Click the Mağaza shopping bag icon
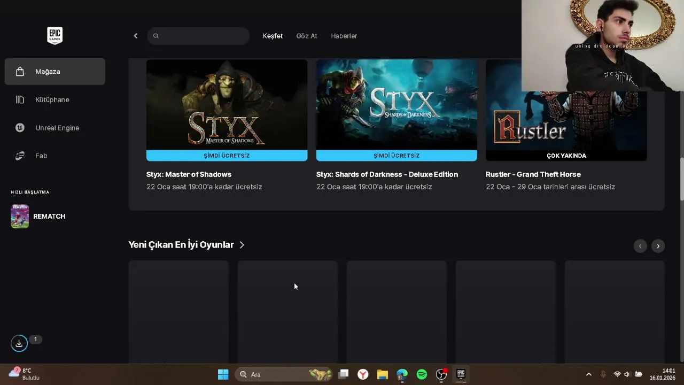The image size is (684, 385). tap(20, 72)
